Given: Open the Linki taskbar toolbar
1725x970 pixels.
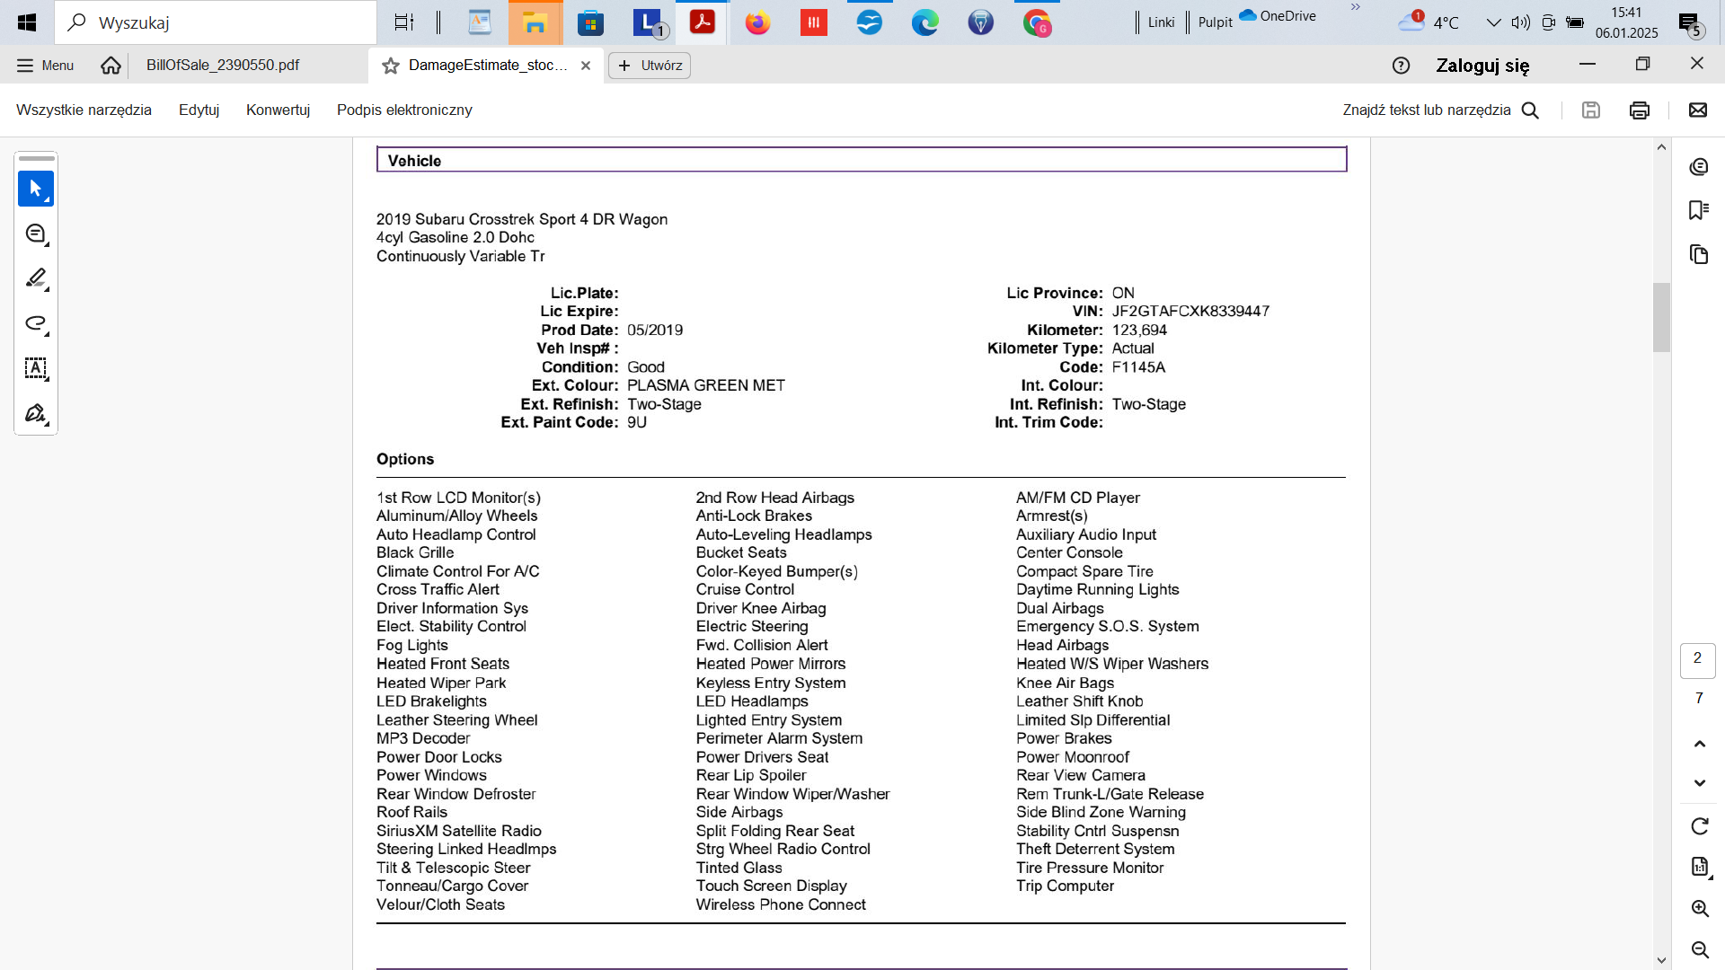Looking at the screenshot, I should 1161,22.
